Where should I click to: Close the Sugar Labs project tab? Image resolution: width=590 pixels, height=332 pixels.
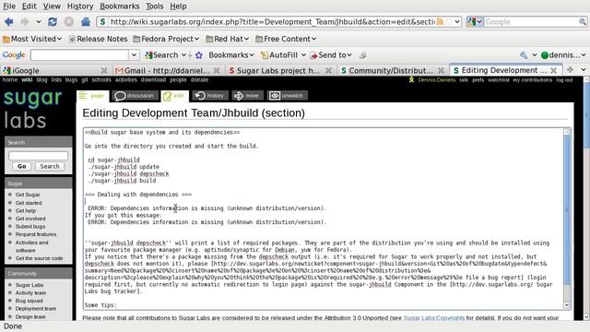pyautogui.click(x=328, y=70)
